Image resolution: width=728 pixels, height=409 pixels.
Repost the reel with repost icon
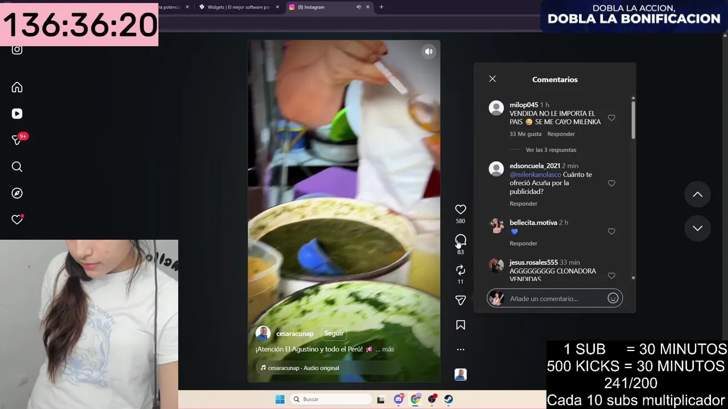(461, 270)
